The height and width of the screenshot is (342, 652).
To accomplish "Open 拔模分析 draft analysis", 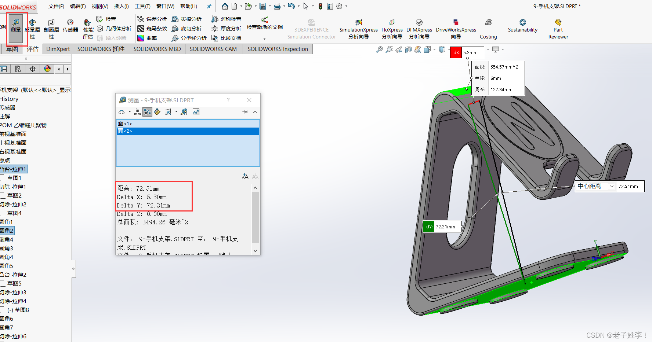I will click(186, 19).
